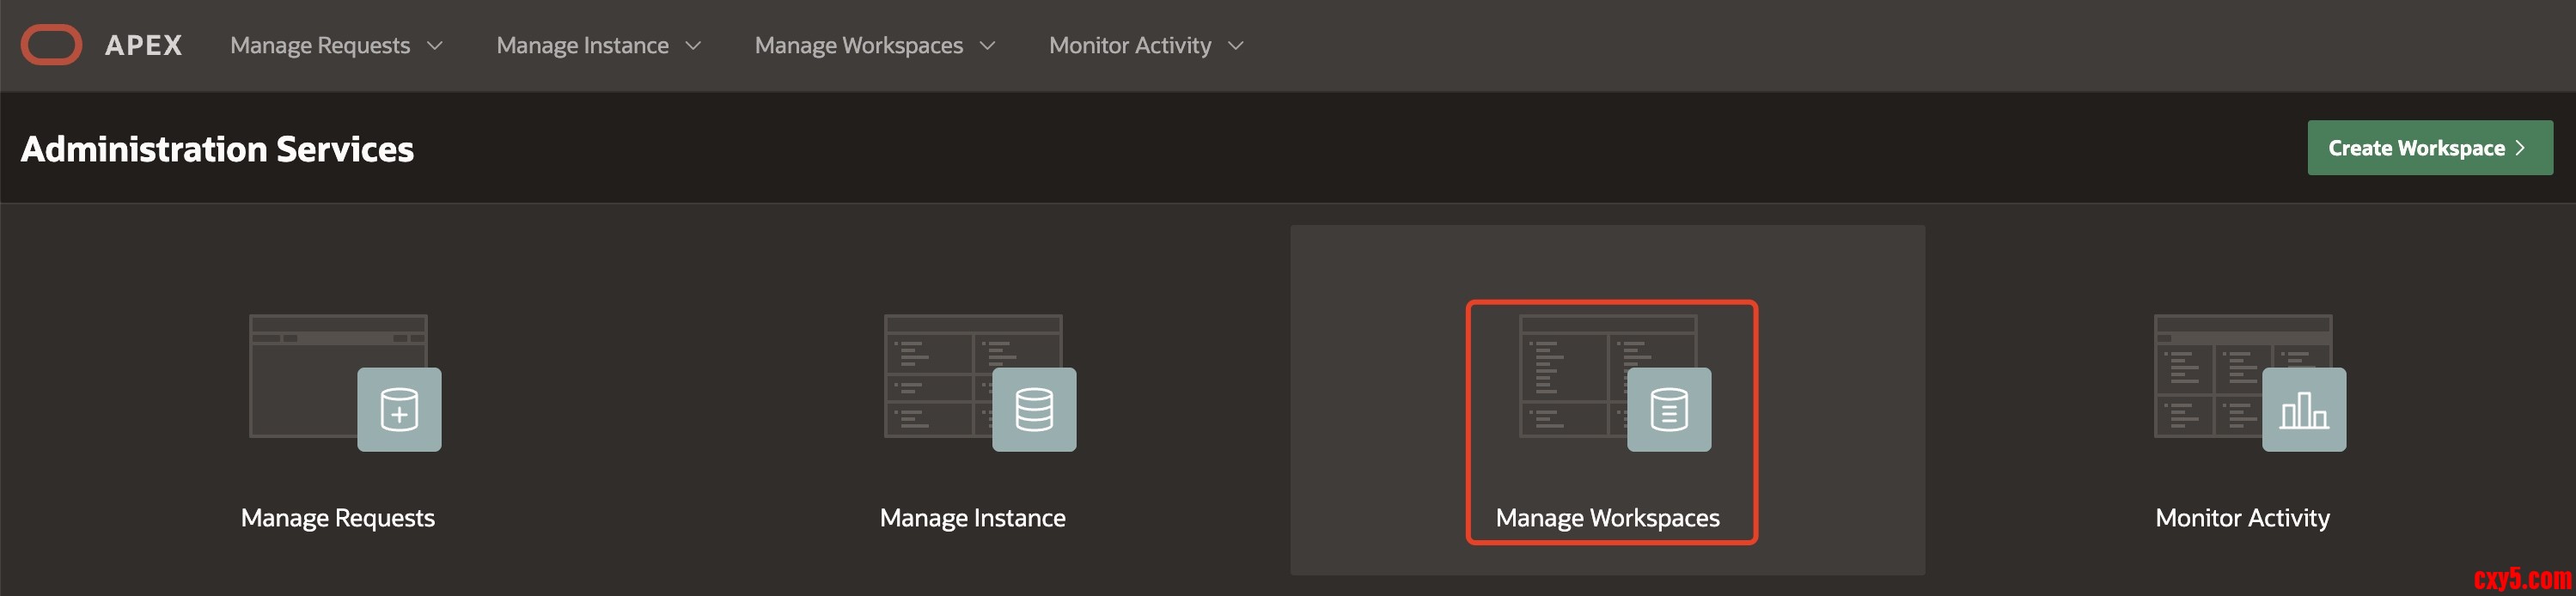Expand the chevron beside Manage Instance menu

coord(693,45)
